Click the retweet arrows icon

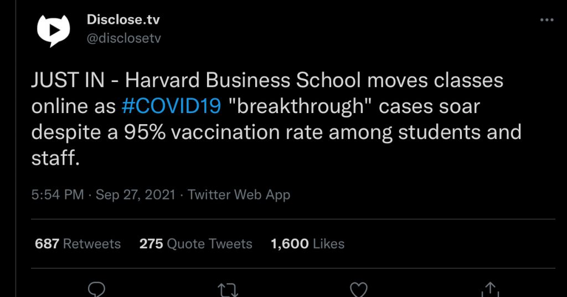pyautogui.click(x=228, y=290)
